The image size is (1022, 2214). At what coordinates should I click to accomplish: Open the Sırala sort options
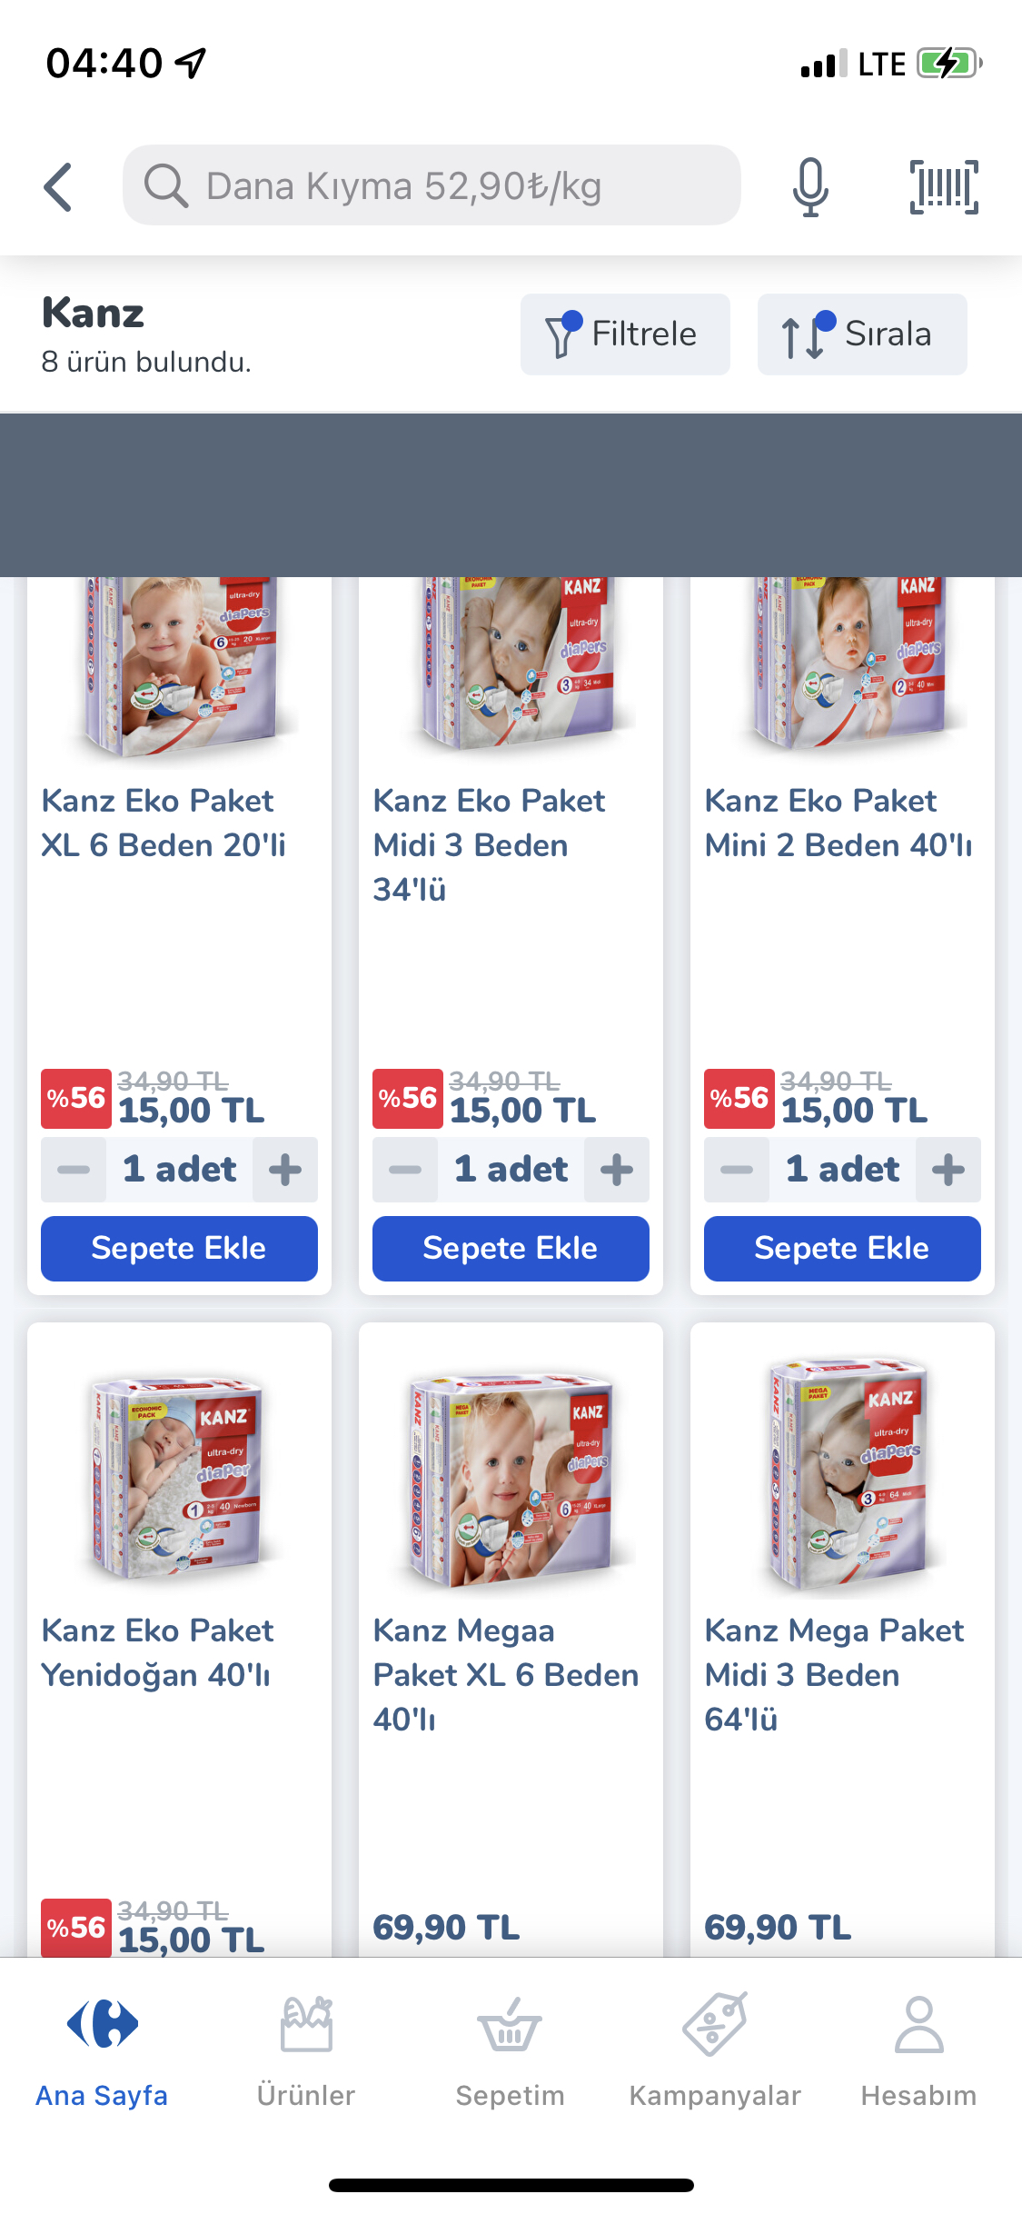(x=862, y=334)
